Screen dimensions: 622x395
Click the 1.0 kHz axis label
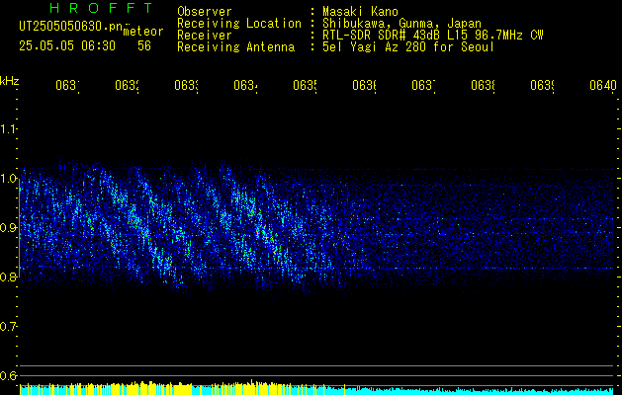pyautogui.click(x=8, y=179)
